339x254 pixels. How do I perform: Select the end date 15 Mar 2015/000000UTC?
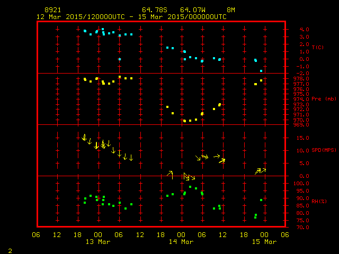(184, 16)
